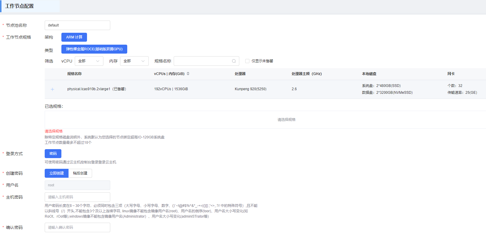Screen dimensions: 486x234
Task: Sort by vCPUs | 内存(GiB) sort arrows
Action: point(188,74)
